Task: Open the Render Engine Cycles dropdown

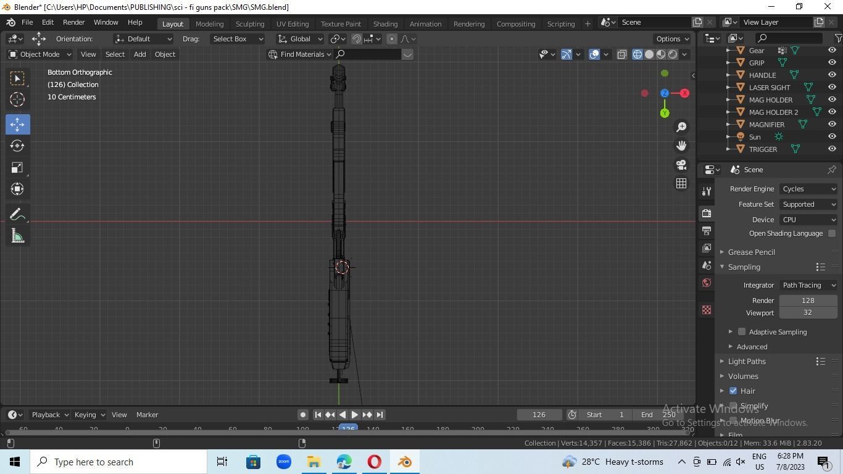Action: click(808, 189)
